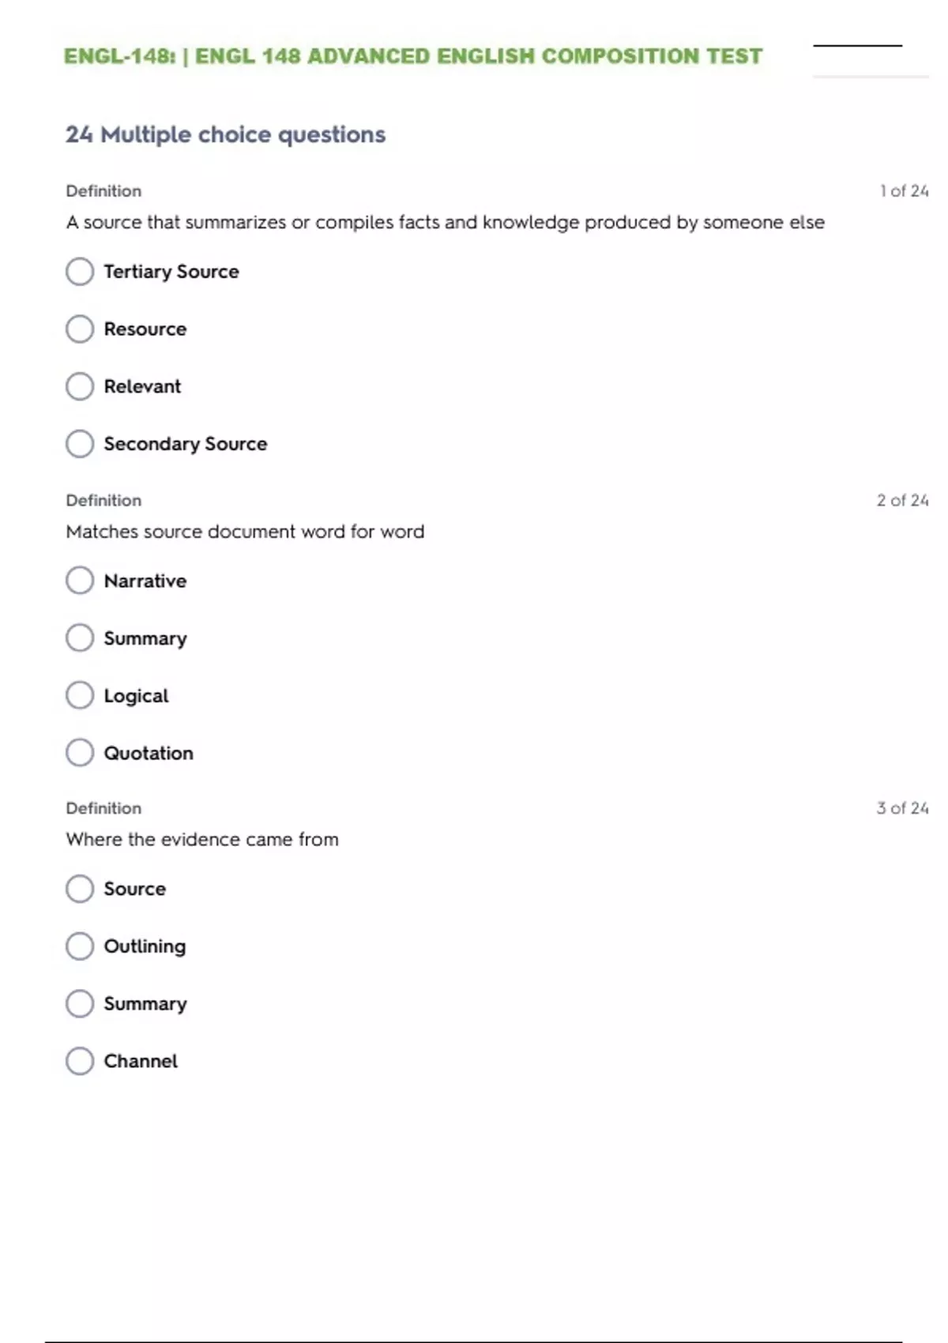This screenshot has width=948, height=1343.
Task: Click the '1 of 24' question counter
Action: (904, 191)
